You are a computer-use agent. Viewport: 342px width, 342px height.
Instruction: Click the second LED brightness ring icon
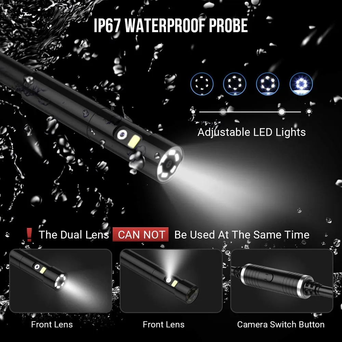[235, 84]
